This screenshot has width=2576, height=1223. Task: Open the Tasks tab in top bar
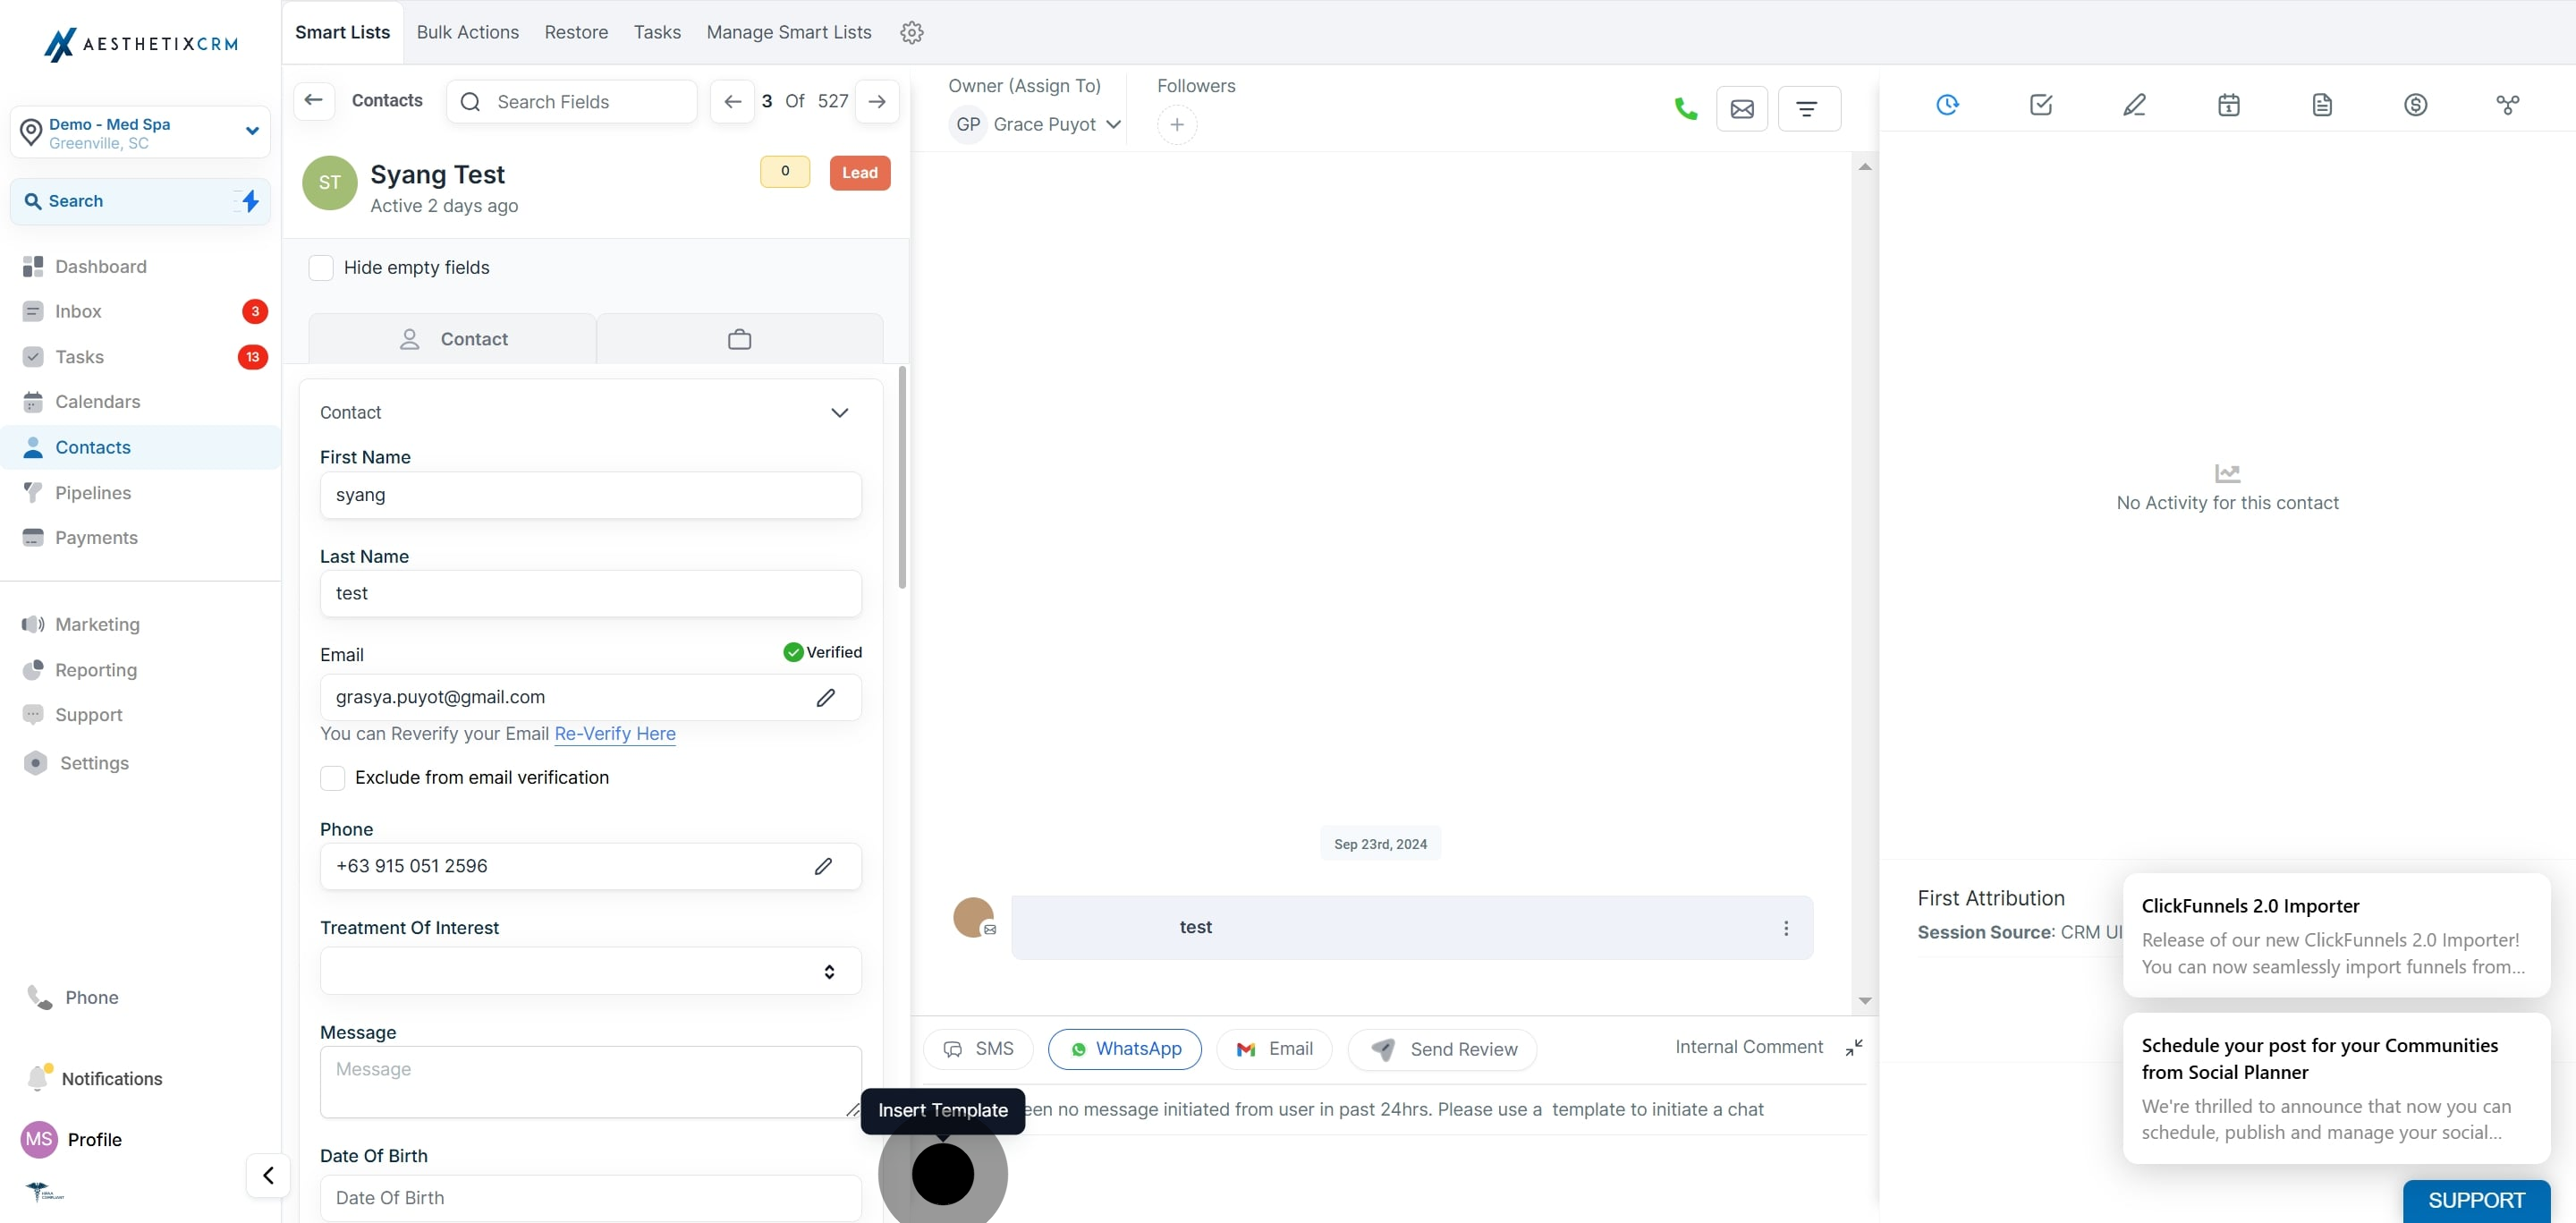[657, 32]
